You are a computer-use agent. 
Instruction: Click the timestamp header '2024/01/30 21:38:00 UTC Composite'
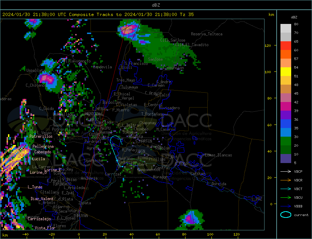tap(48, 15)
